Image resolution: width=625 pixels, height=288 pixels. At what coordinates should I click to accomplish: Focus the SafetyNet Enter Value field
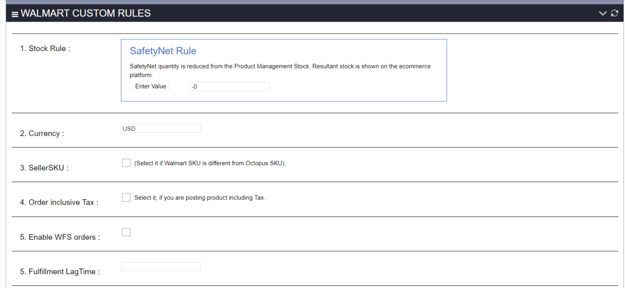point(230,87)
